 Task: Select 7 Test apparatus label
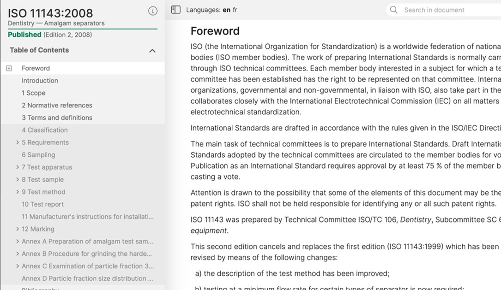point(47,167)
